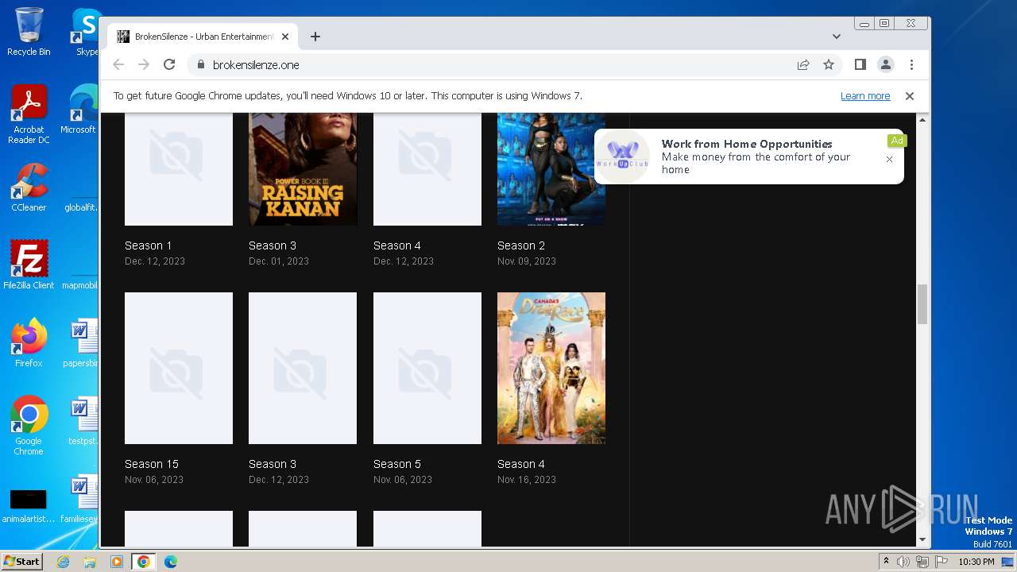Click the network tray icon
The image size is (1017, 572).
(922, 562)
